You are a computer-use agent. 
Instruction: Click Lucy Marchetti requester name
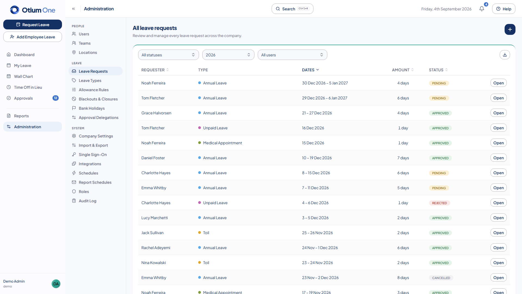[154, 218]
